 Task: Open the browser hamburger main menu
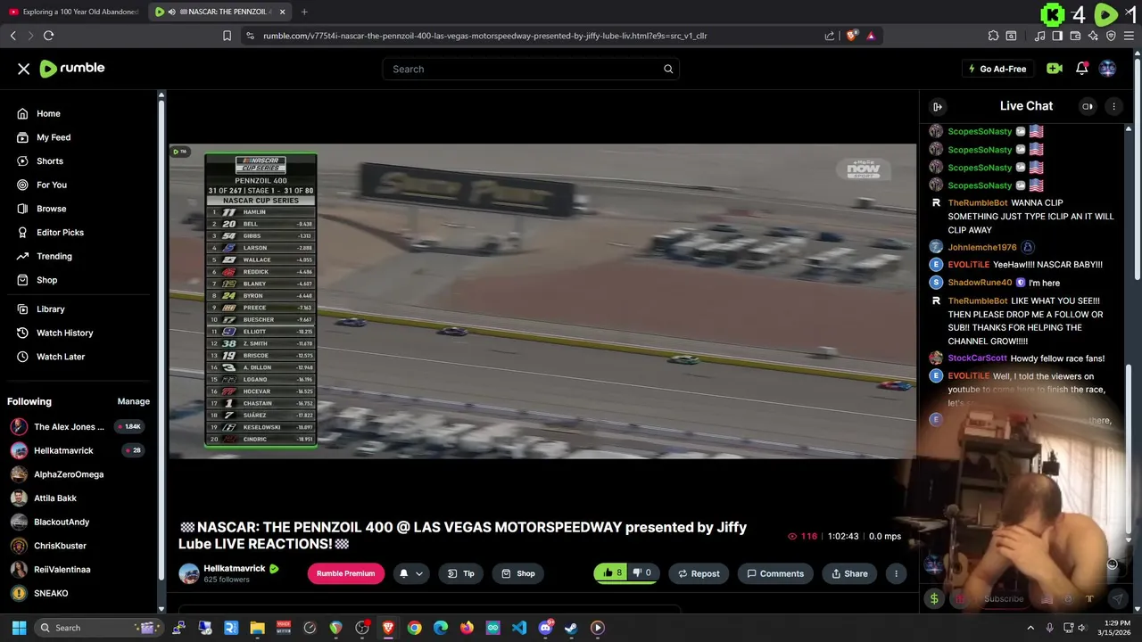tap(1129, 36)
